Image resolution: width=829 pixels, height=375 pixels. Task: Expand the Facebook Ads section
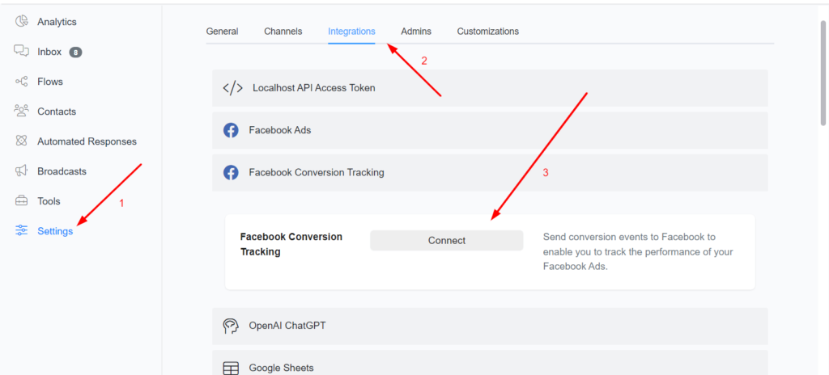489,130
